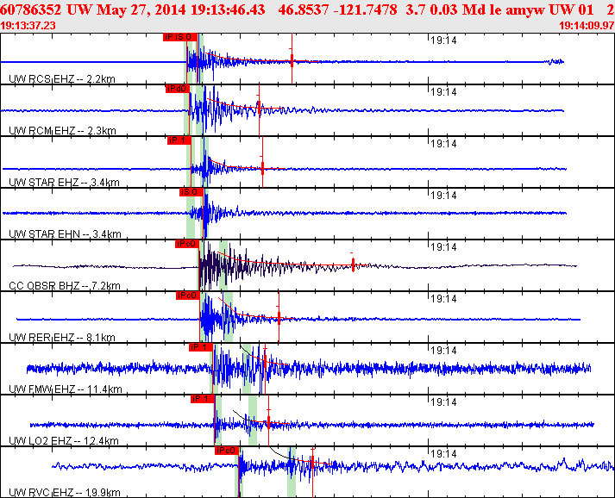
Task: Select the UW STAR EHZ -- 3.4km label
Action: pyautogui.click(x=64, y=183)
